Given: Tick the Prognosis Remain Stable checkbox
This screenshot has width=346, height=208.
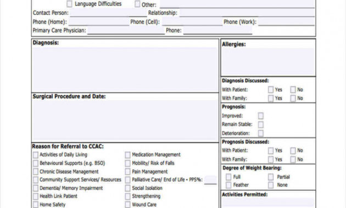Looking at the screenshot, I should [261, 124].
